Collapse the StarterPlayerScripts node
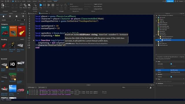This screenshot has height=104, width=185. tap(158, 38)
